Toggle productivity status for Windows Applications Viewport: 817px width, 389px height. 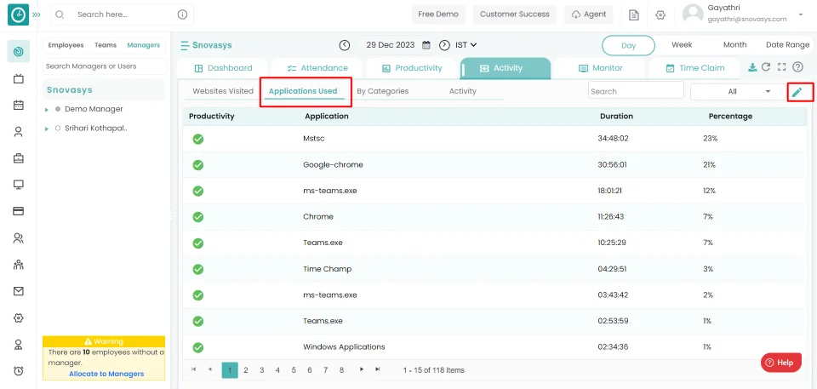(198, 347)
